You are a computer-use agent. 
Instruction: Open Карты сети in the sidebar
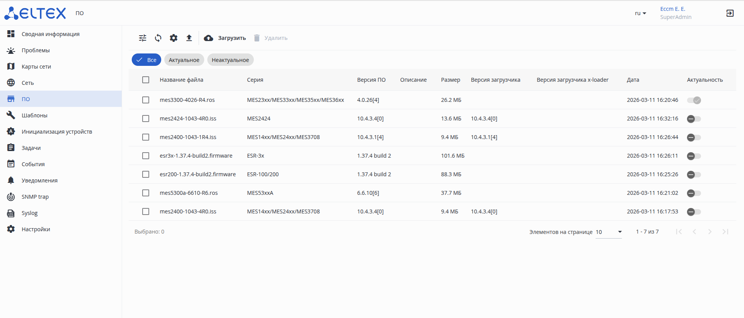(x=36, y=67)
